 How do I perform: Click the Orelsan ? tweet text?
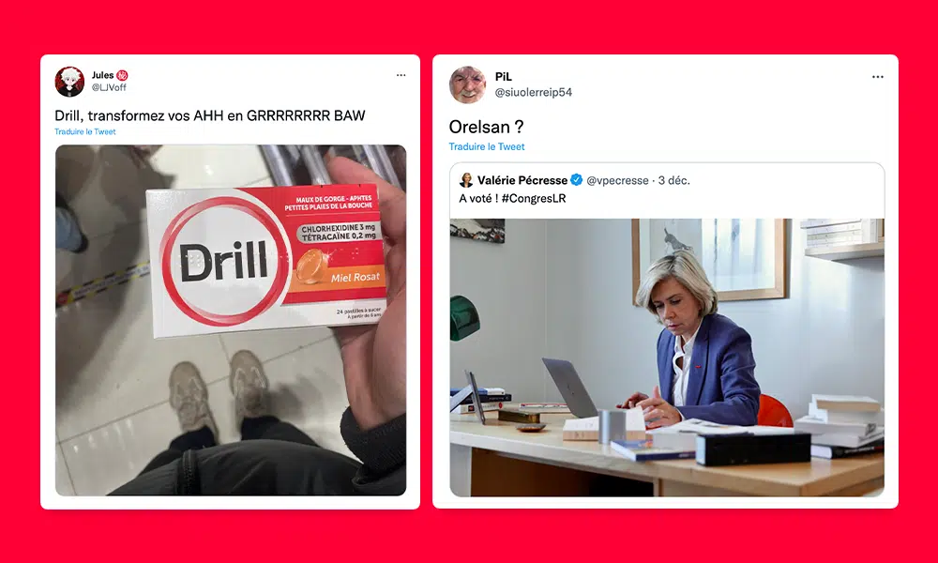(x=486, y=127)
